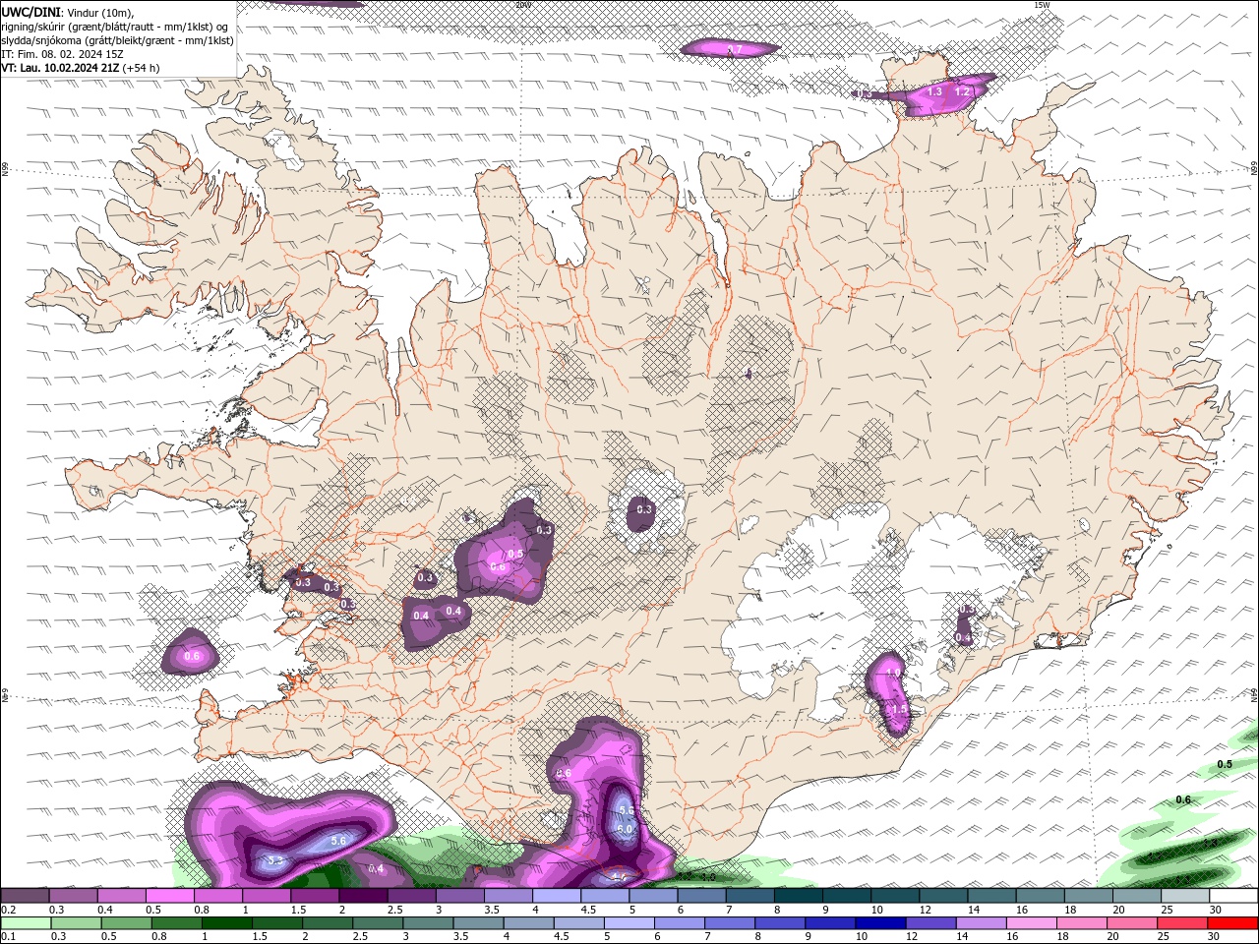1259x944 pixels.
Task: Click the forecast offset '(+54 h)'
Action: 142,68
